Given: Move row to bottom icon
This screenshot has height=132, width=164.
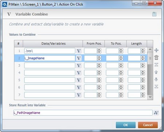Looking at the screenshot, I should pos(156,86).
